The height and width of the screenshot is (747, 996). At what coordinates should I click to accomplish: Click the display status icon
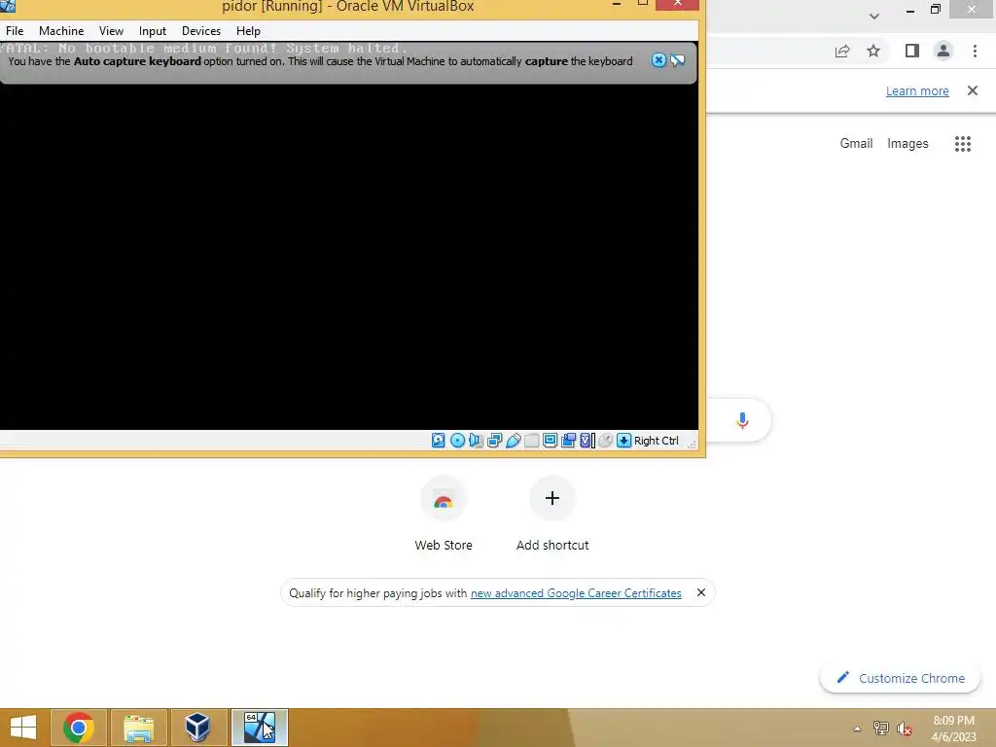(551, 441)
